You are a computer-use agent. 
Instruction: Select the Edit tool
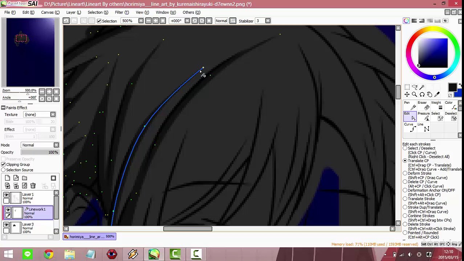click(x=410, y=116)
